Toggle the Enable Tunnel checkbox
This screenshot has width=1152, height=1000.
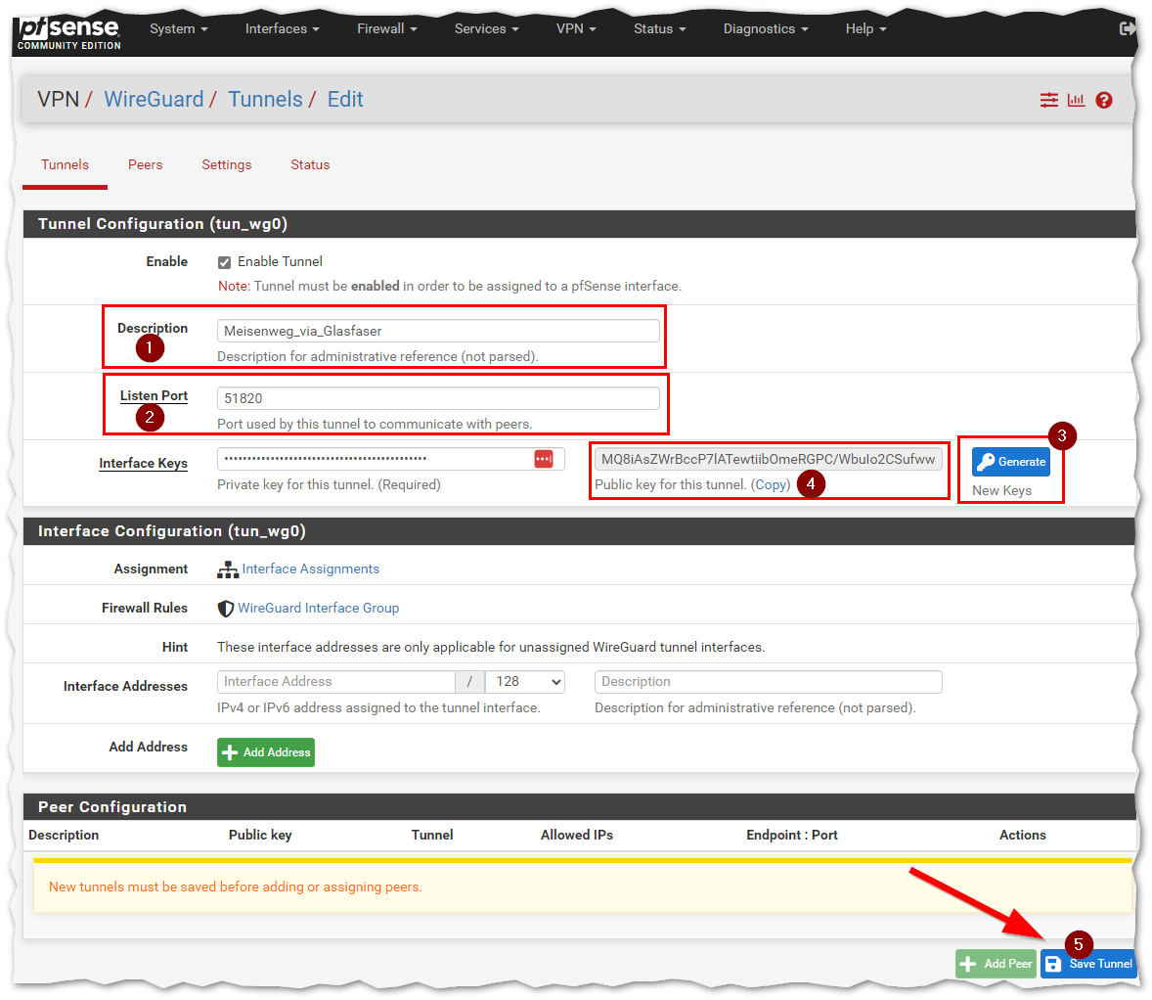[224, 262]
